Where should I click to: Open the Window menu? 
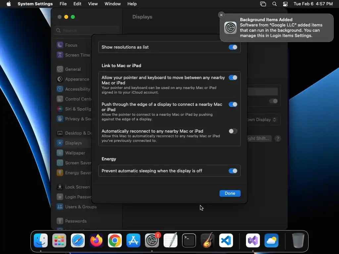(x=113, y=4)
